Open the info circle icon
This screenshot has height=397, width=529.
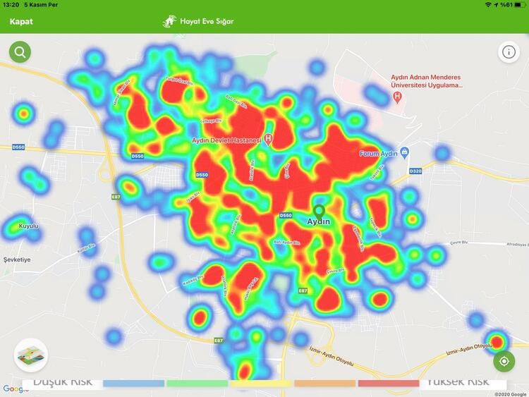pos(509,52)
